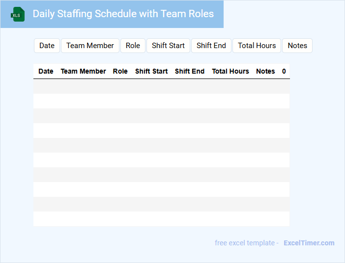Click the 'free excel template' footer text

[245, 243]
